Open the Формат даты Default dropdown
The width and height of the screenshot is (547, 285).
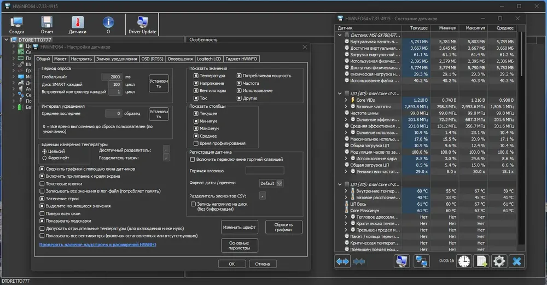(271, 183)
